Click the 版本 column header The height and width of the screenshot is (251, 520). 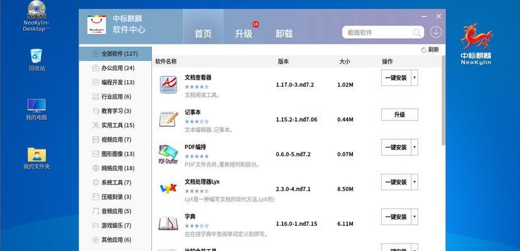coord(283,61)
